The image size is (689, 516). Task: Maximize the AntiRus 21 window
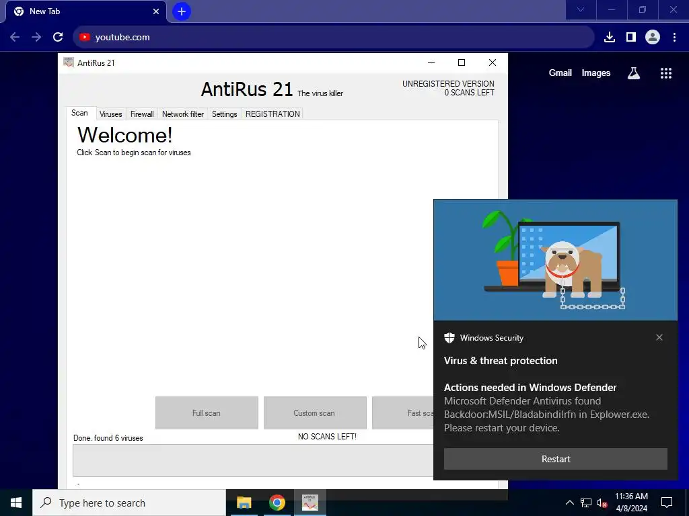(x=462, y=62)
